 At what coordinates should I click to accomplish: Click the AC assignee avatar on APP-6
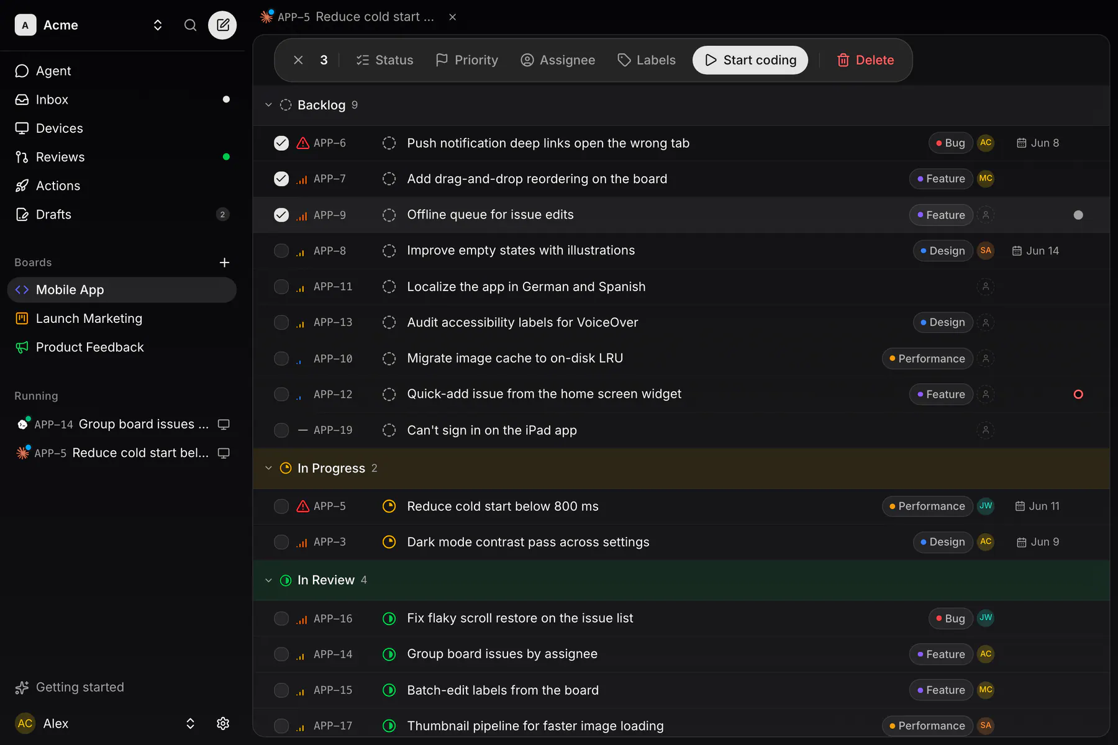[x=985, y=143]
